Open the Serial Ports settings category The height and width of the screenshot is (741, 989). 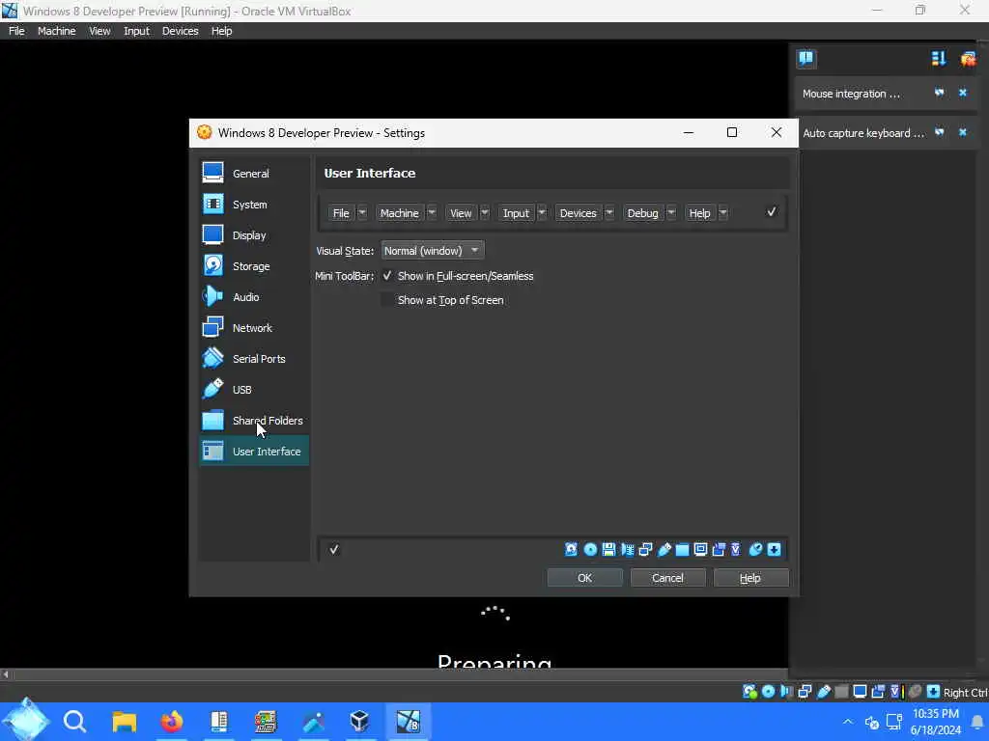pyautogui.click(x=254, y=359)
